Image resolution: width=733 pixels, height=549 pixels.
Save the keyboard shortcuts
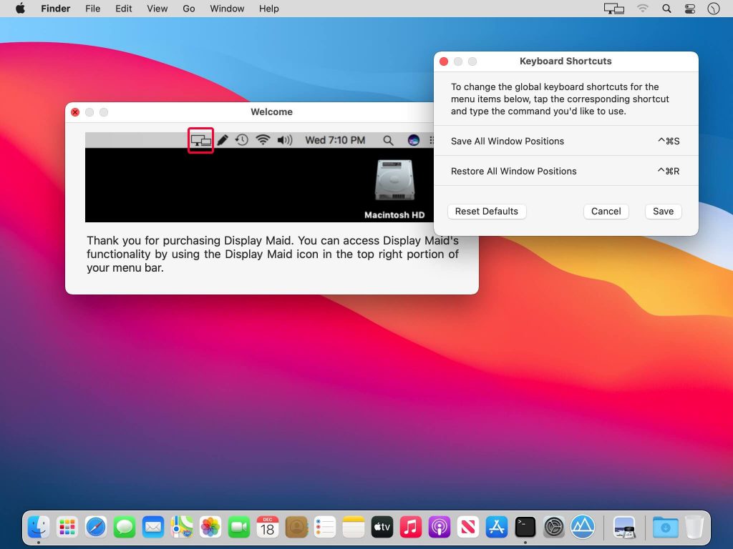663,212
